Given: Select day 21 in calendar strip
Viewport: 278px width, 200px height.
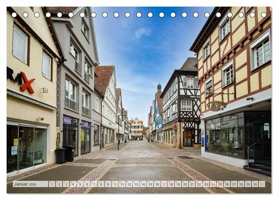Looking at the screenshot, I should point(192,184).
